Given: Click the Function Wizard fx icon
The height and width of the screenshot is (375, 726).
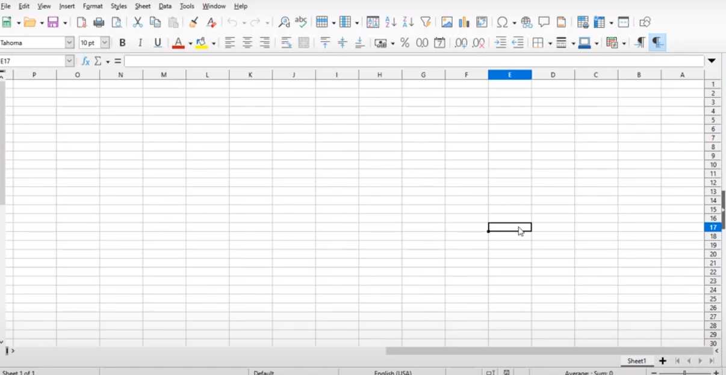Looking at the screenshot, I should [x=85, y=61].
